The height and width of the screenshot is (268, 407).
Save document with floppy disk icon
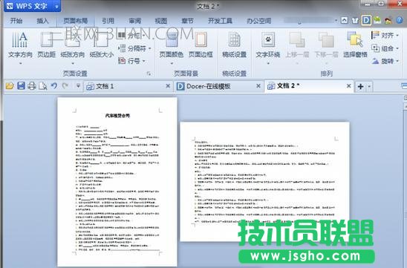[x=21, y=86]
